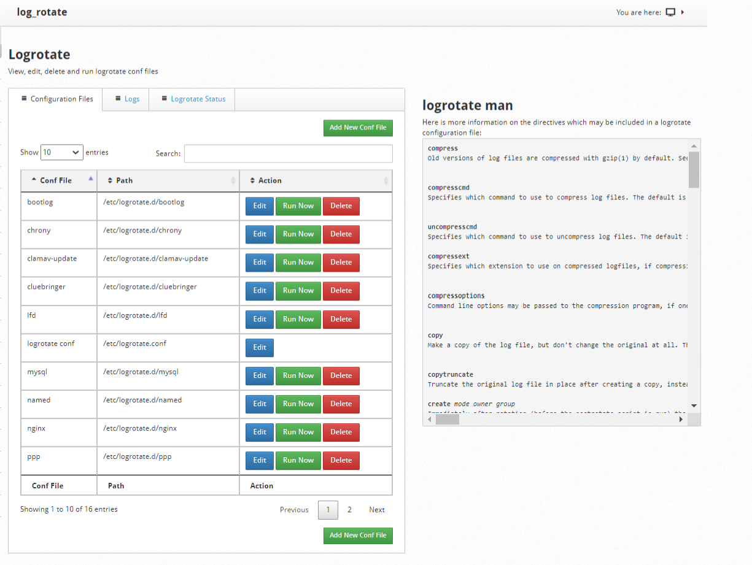Image resolution: width=752 pixels, height=565 pixels.
Task: Switch to the Logs tab
Action: pyautogui.click(x=126, y=99)
